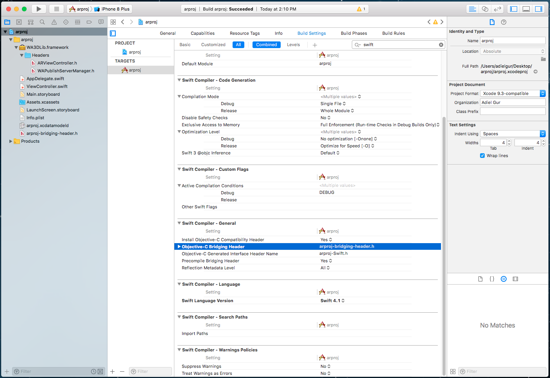Stop the running build with the stop button
Viewport: 550px width, 378px height.
click(x=56, y=9)
